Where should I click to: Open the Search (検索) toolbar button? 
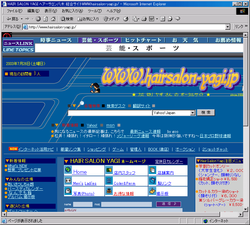(67, 19)
